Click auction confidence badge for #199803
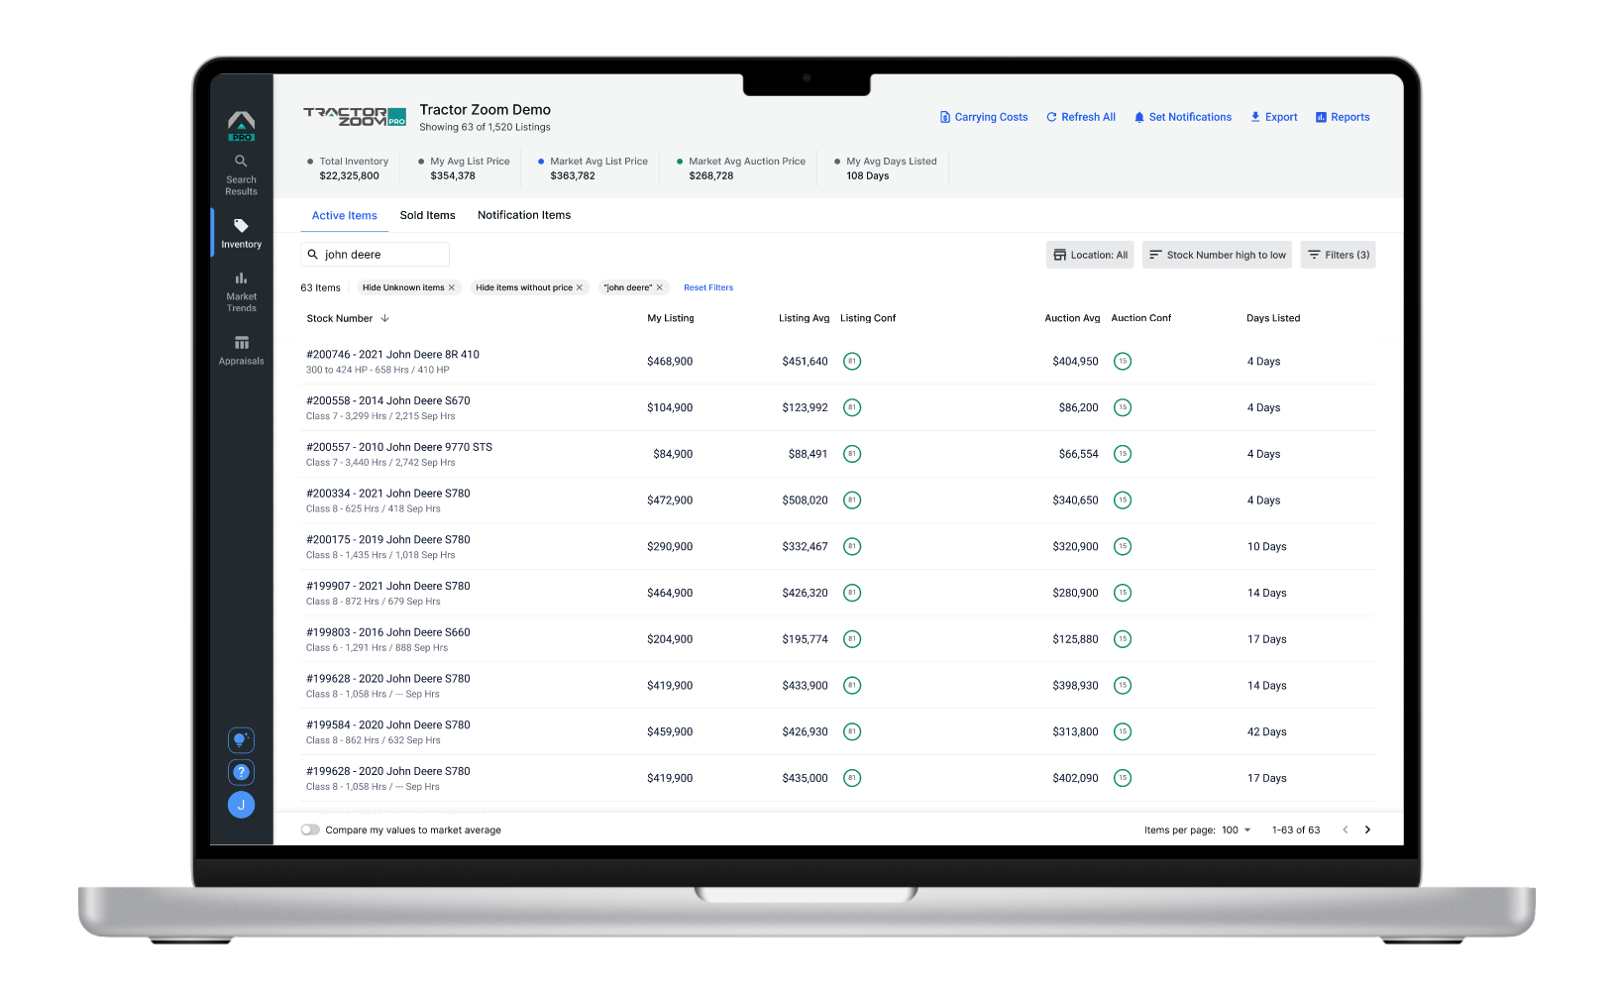 tap(1123, 639)
